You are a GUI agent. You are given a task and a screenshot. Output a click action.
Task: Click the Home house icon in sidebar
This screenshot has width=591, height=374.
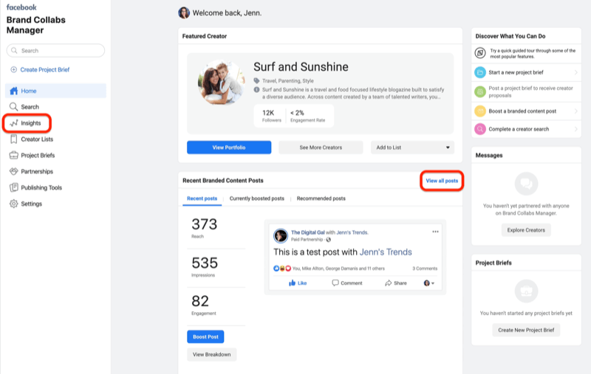click(14, 91)
